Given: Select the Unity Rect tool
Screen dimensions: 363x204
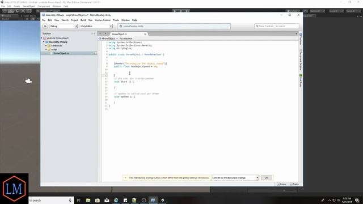Looking at the screenshot, I should pyautogui.click(x=29, y=11).
